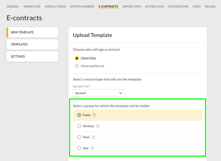This screenshot has height=161, width=221.
Task: Go to the Links tab
Action: click(197, 7)
